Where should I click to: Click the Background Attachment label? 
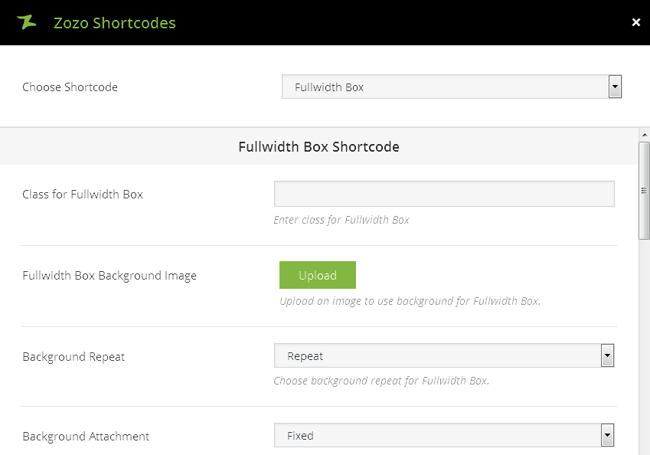tap(86, 437)
